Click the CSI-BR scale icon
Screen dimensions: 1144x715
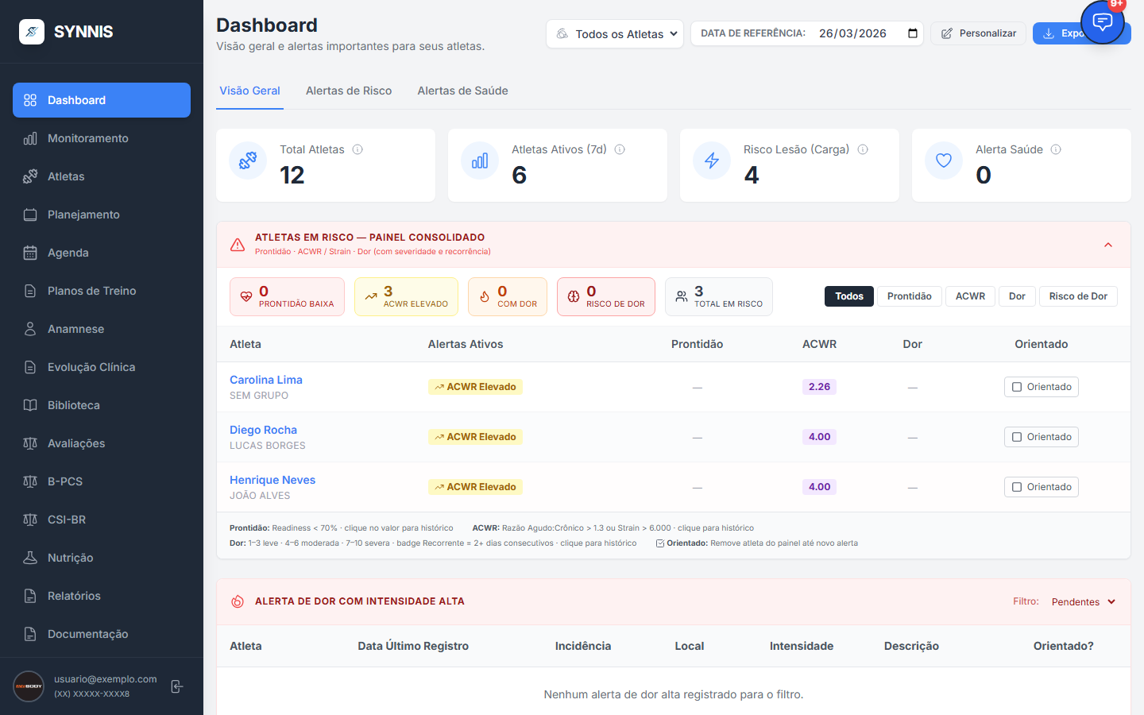pyautogui.click(x=30, y=520)
